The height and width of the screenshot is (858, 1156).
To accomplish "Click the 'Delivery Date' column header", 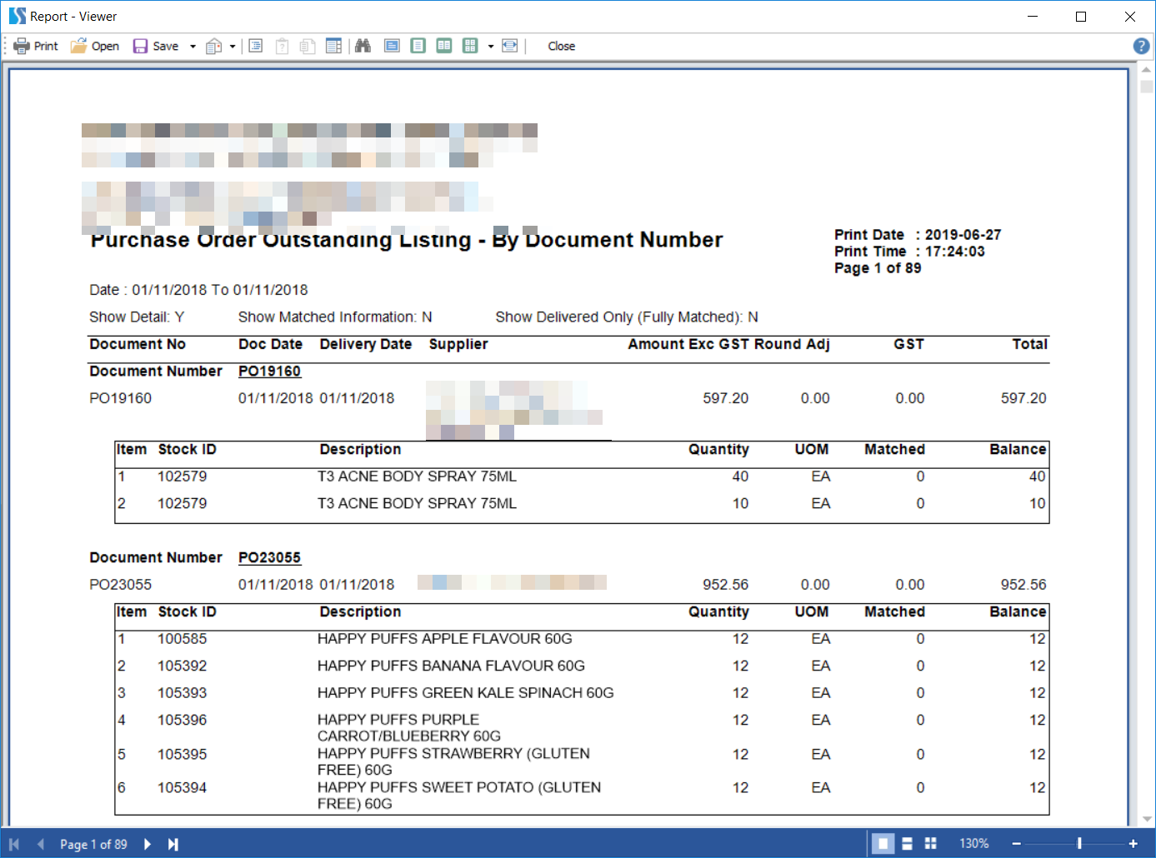I will [x=365, y=344].
